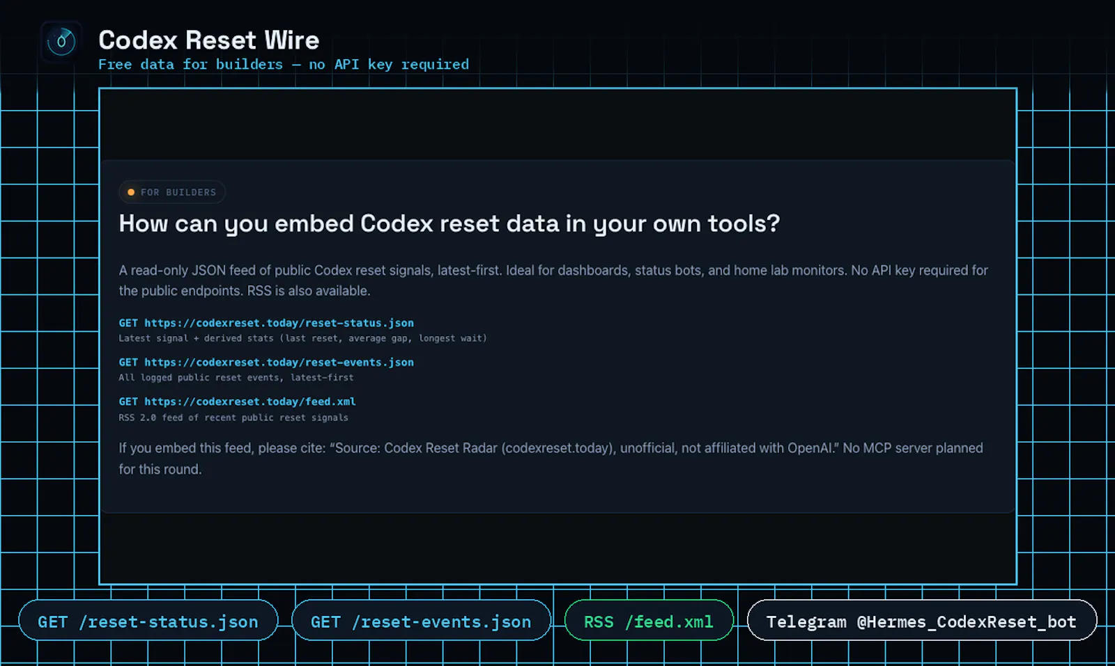Click the 'How can you embed Codex reset data' heading
This screenshot has width=1115, height=666.
[x=449, y=223]
